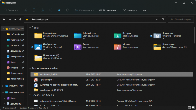Viewport: 196px width, 110px height.
Task: Click pin icon next to sidebar Документы
Action: [23, 51]
